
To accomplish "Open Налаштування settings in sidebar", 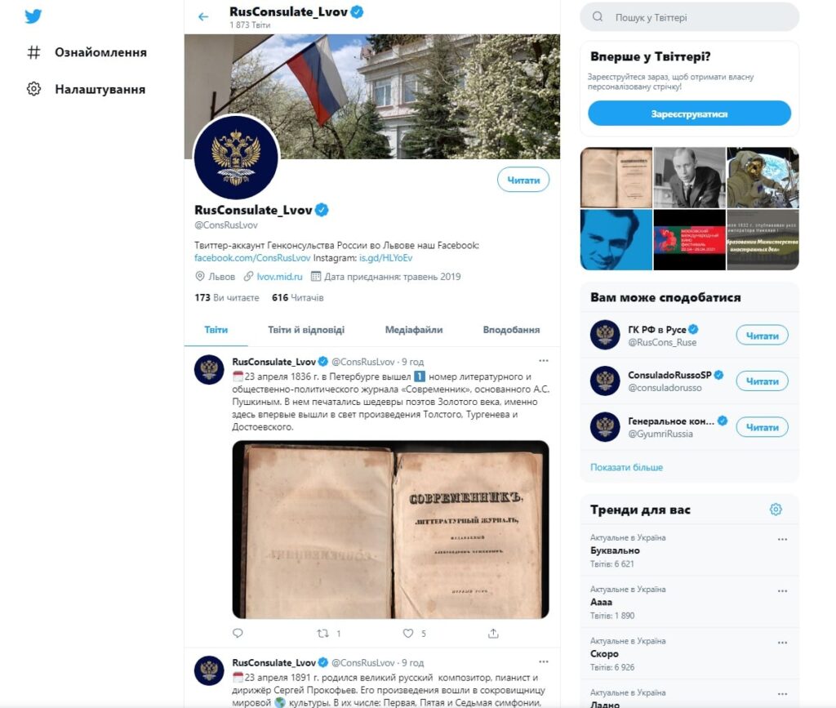I will click(x=87, y=89).
